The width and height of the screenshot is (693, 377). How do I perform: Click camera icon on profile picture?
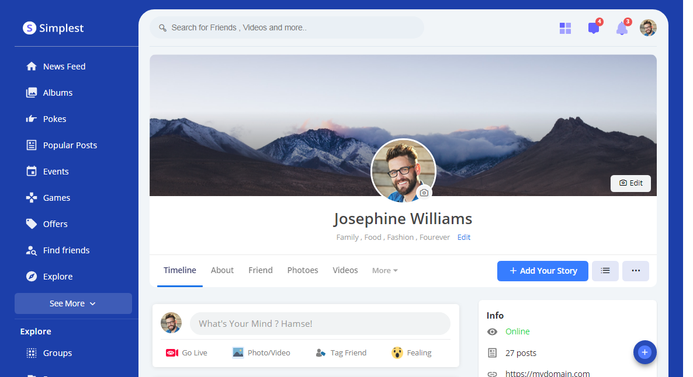[424, 193]
